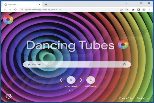Click the Add Shortcut plus button
Viewport: 154px width, 103px height.
point(91,80)
